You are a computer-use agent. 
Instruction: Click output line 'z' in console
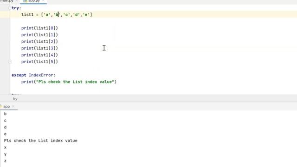click(5, 161)
